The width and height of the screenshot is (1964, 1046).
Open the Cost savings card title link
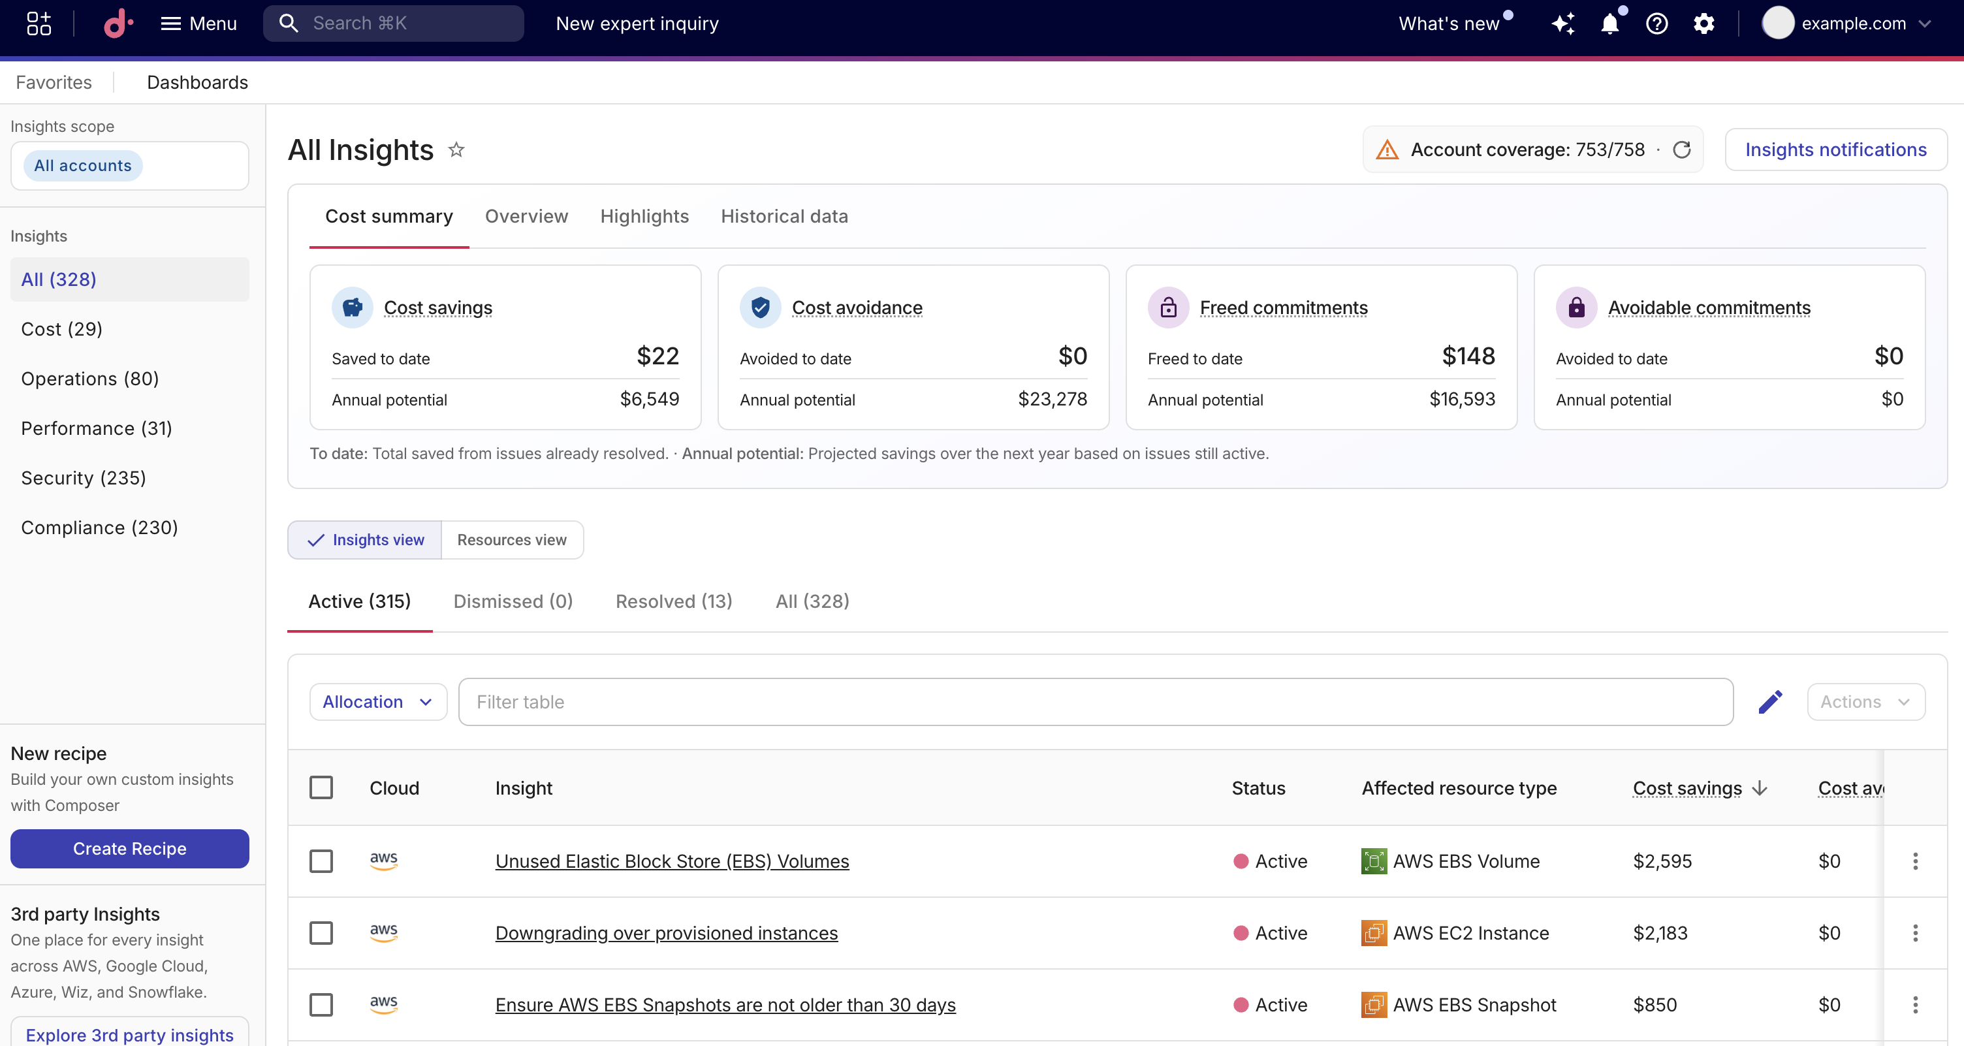437,308
